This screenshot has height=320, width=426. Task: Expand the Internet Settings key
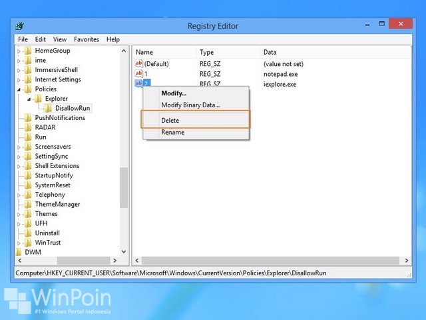(x=19, y=80)
